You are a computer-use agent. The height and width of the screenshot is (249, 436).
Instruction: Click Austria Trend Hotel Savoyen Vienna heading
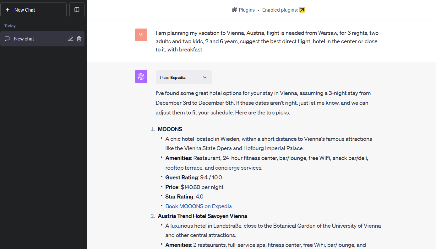[x=203, y=216]
